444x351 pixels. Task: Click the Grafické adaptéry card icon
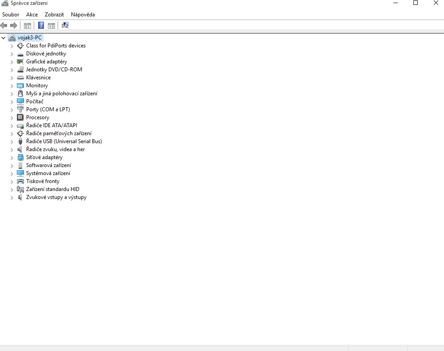(x=20, y=62)
